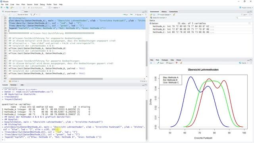Switch to the Jobs tab
Image resolution: width=254 pixels, height=143 pixels.
[22, 85]
